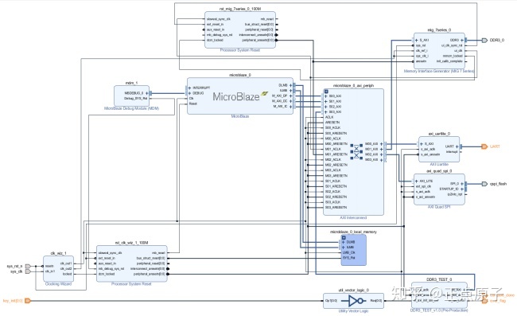Click the LMB_Clk pin on local memory
This screenshot has height=316, width=517.
point(349,252)
